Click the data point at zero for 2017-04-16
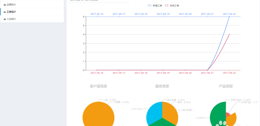260x126 pixels. pyautogui.click(x=97, y=70)
